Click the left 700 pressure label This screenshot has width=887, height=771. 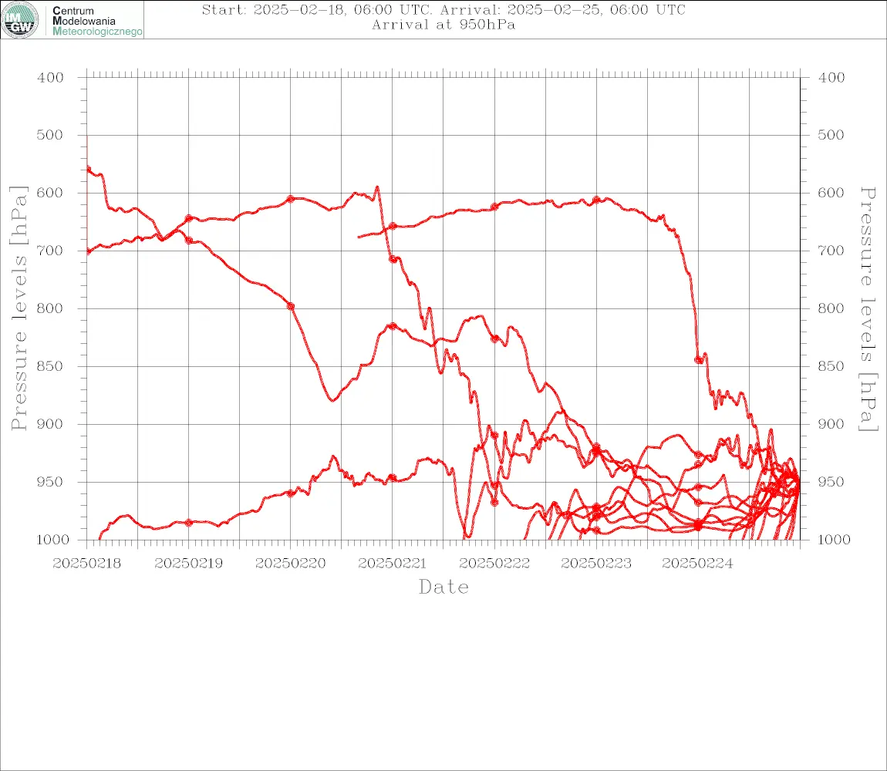click(x=50, y=251)
